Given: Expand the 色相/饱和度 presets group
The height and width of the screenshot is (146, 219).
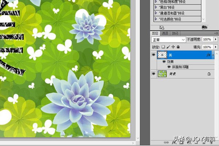Looking at the screenshot, I should (x=156, y=2).
